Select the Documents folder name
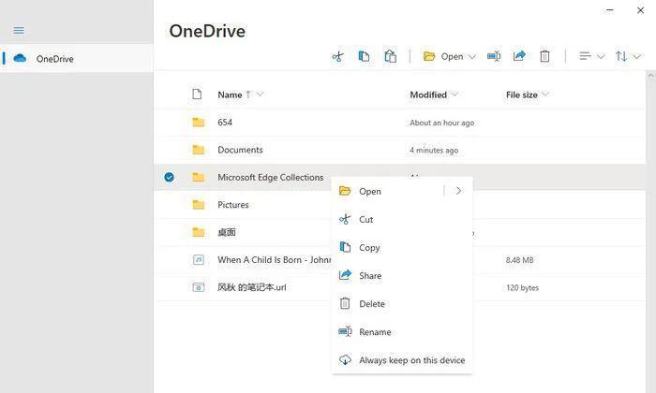656x393 pixels. pyautogui.click(x=240, y=150)
